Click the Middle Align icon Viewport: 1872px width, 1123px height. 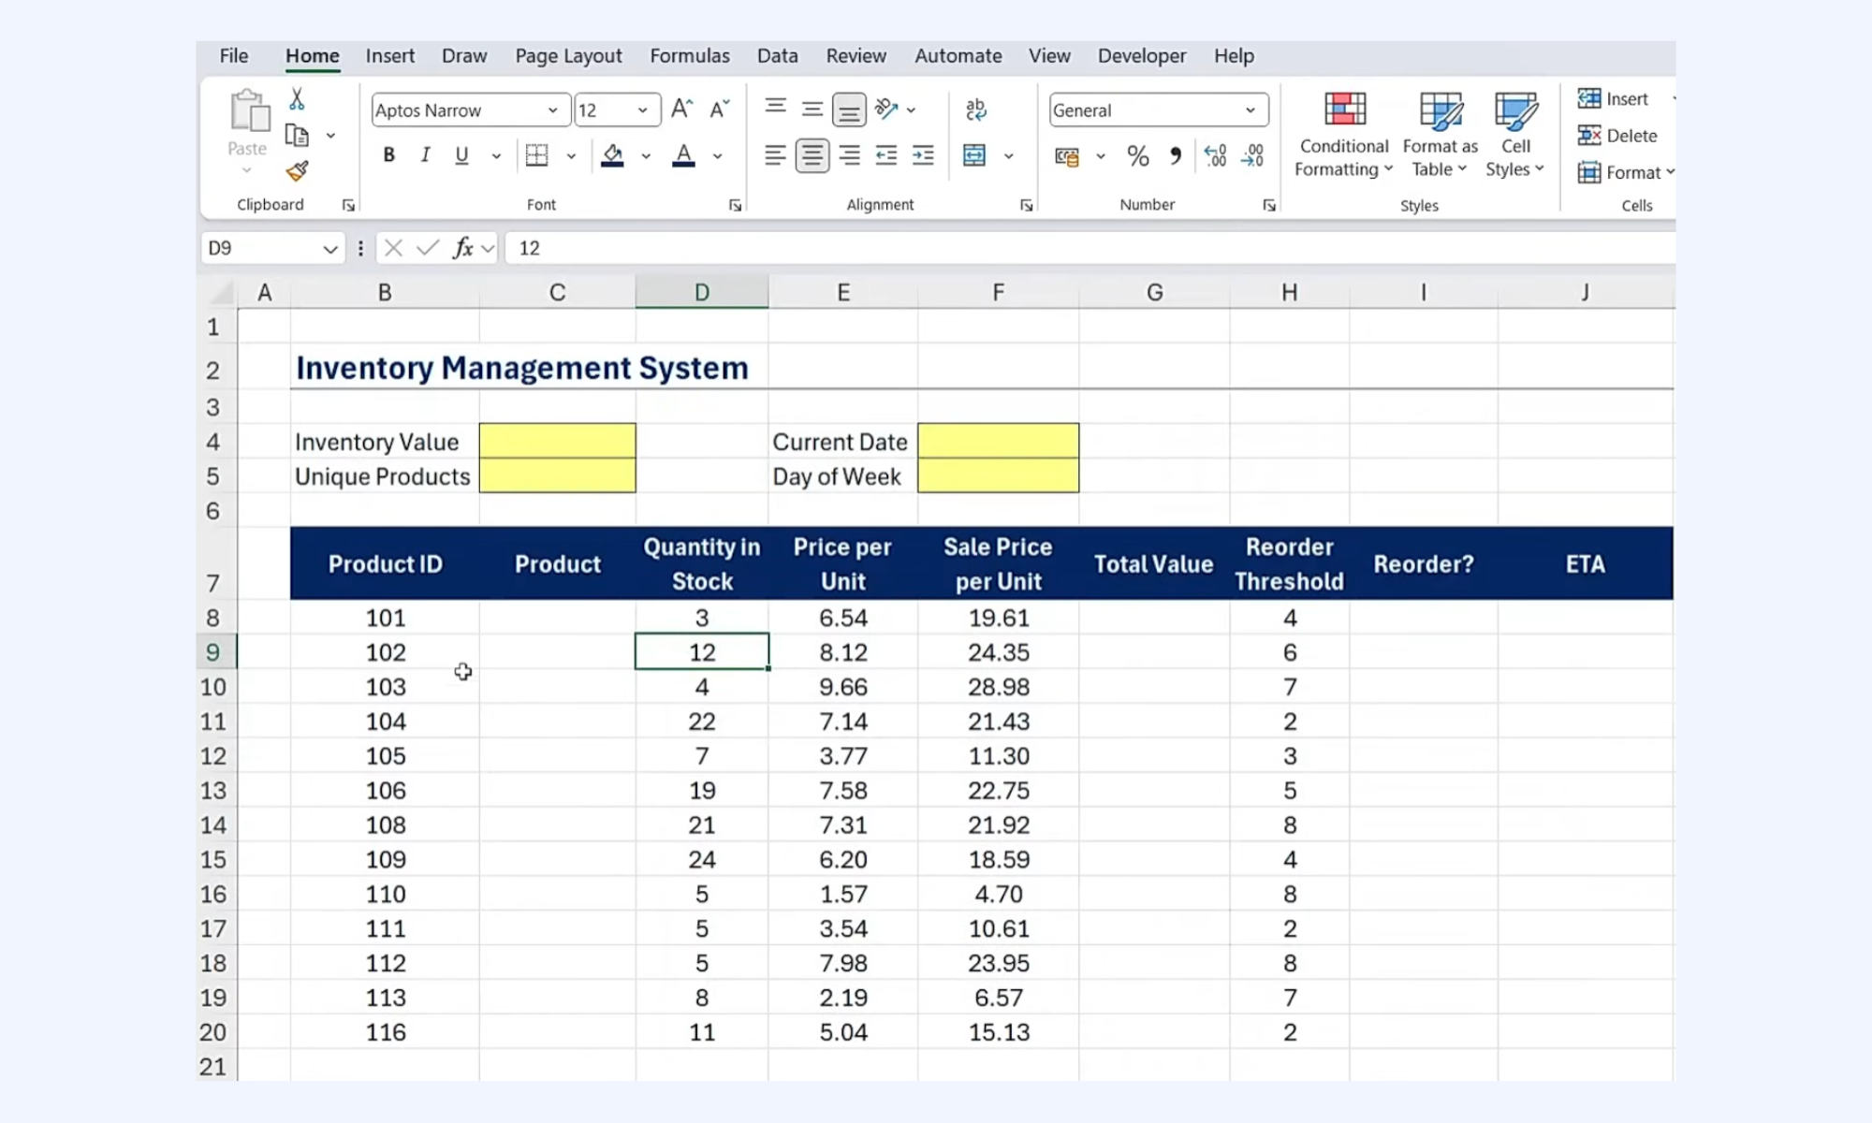point(812,109)
